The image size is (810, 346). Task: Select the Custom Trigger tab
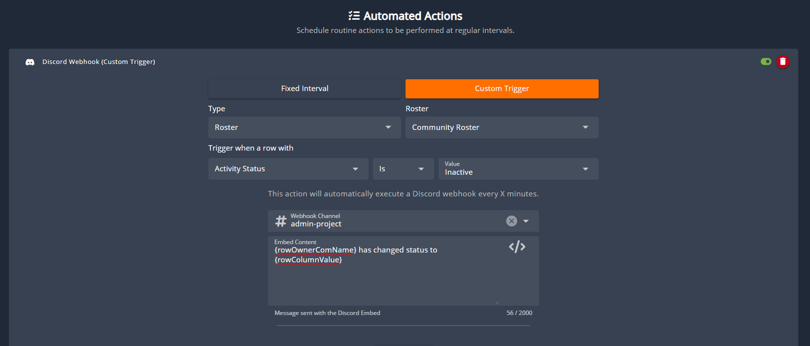pyautogui.click(x=502, y=89)
